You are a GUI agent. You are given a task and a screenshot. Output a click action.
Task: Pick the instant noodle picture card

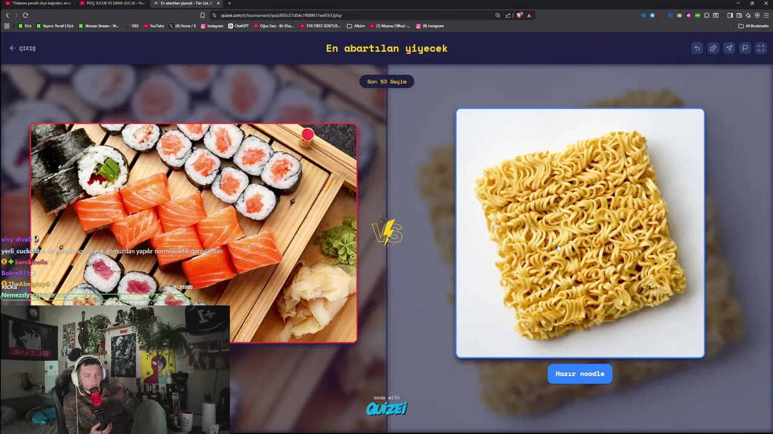(580, 233)
